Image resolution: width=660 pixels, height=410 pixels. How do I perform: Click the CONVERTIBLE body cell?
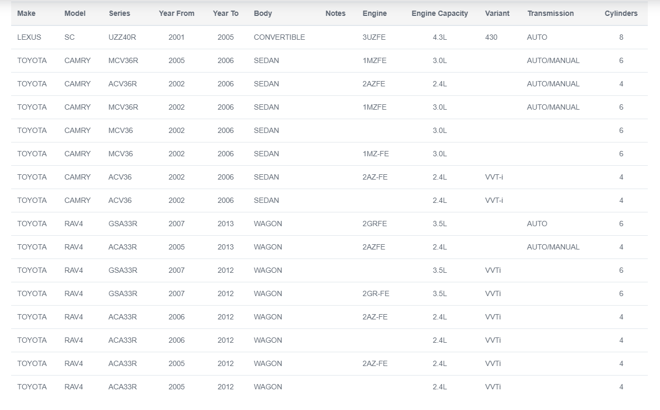tap(280, 37)
